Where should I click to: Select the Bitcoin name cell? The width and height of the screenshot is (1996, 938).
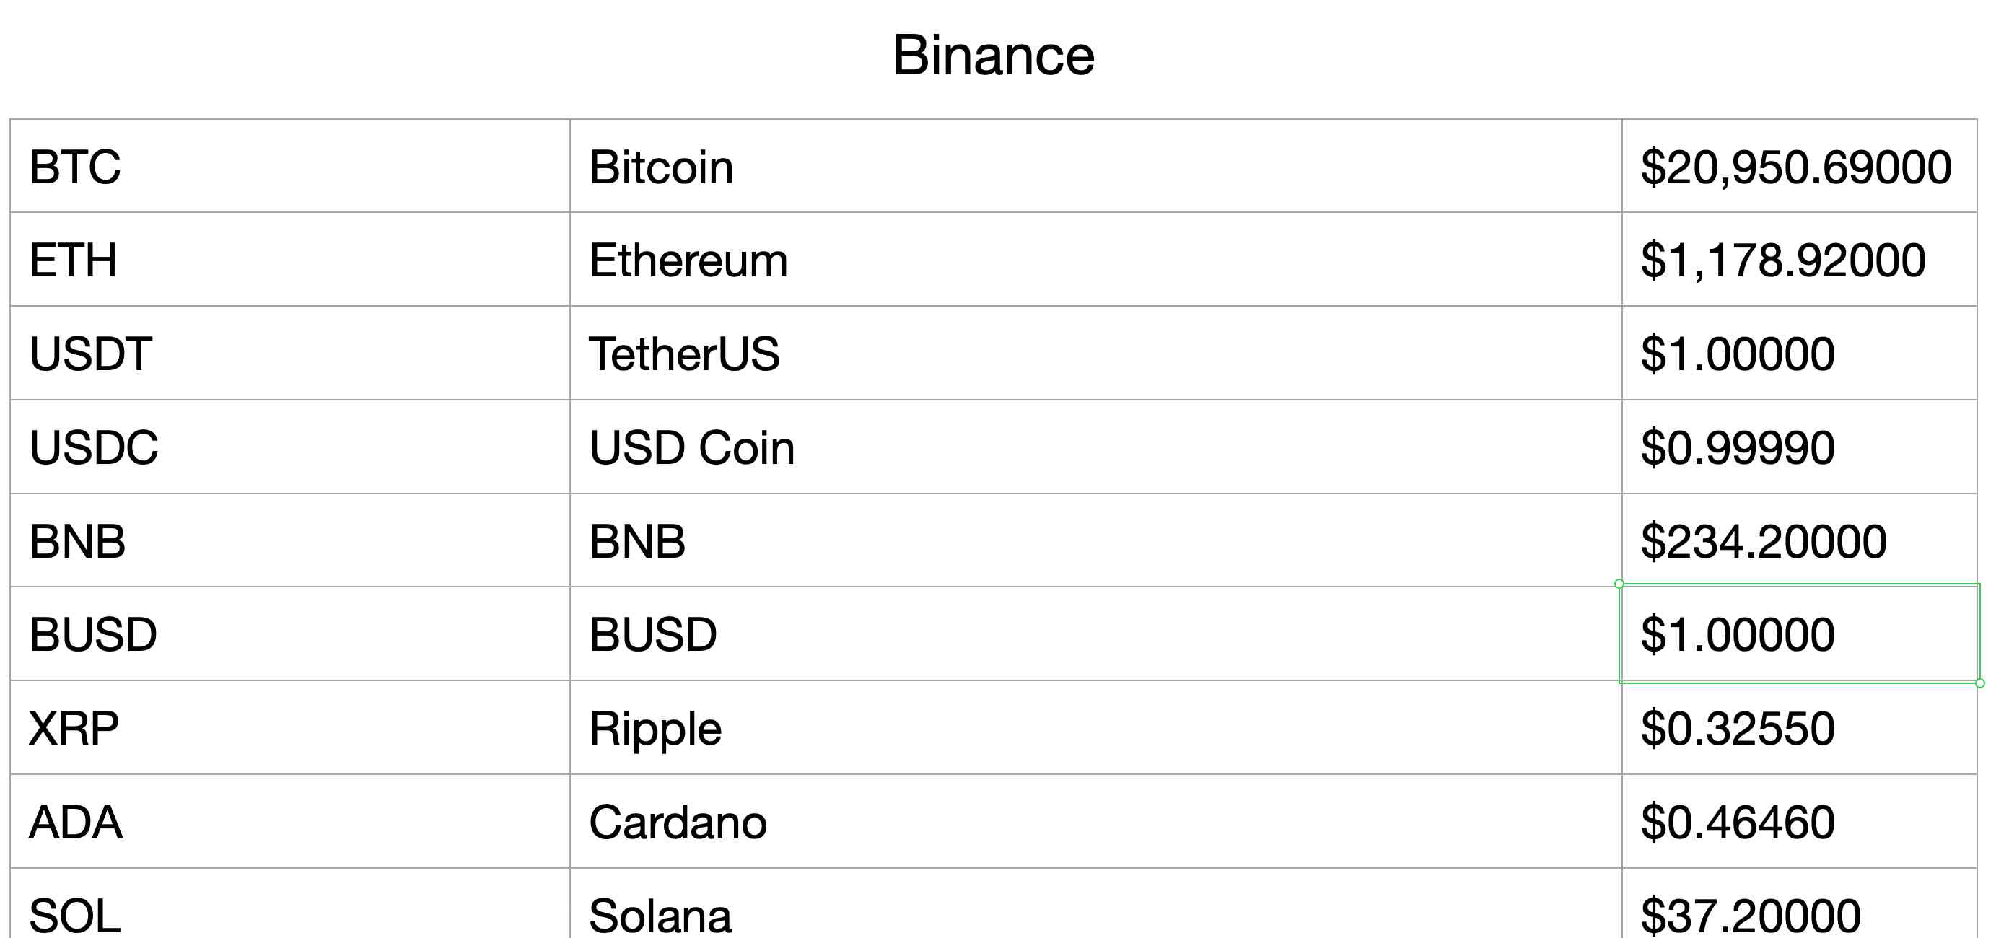point(1095,167)
